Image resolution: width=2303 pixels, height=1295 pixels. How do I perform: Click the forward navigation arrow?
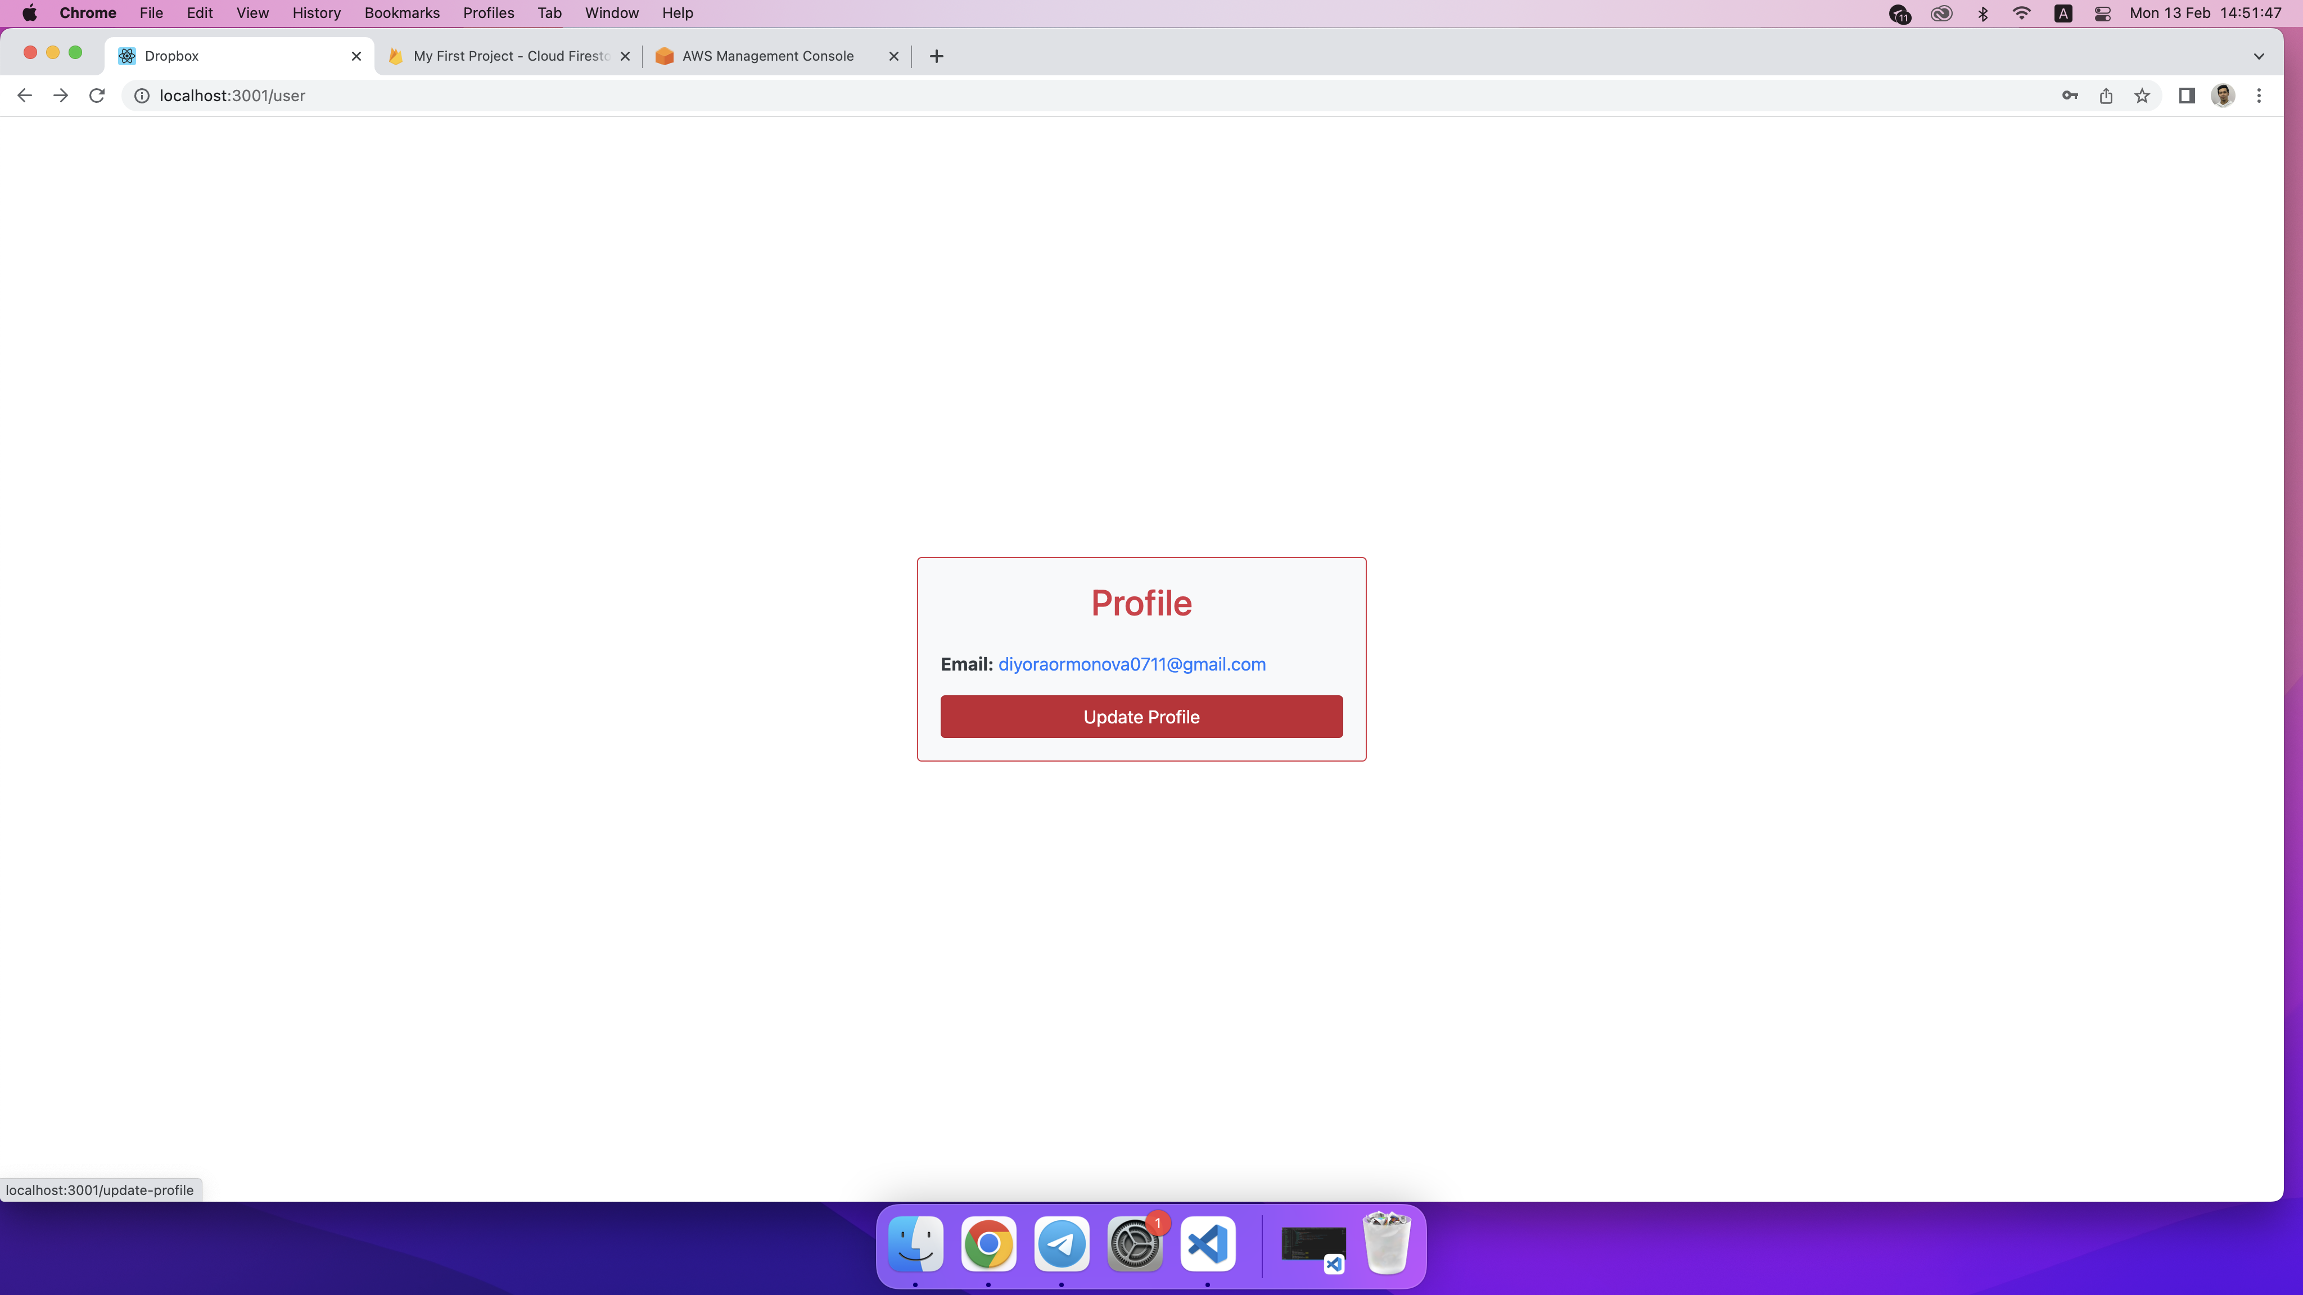pyautogui.click(x=61, y=96)
